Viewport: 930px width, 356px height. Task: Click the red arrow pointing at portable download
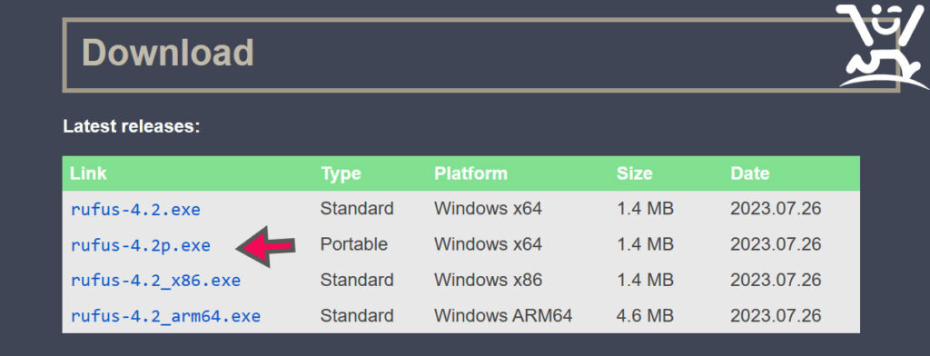click(266, 246)
